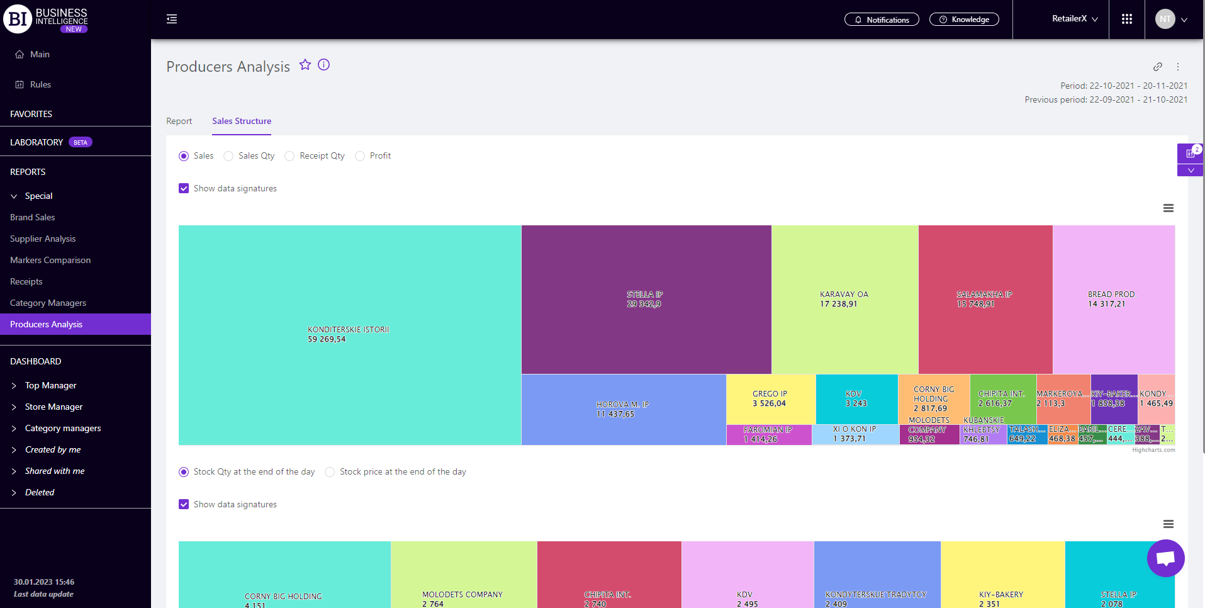This screenshot has width=1205, height=608.
Task: Select the Profit radio option
Action: 360,156
